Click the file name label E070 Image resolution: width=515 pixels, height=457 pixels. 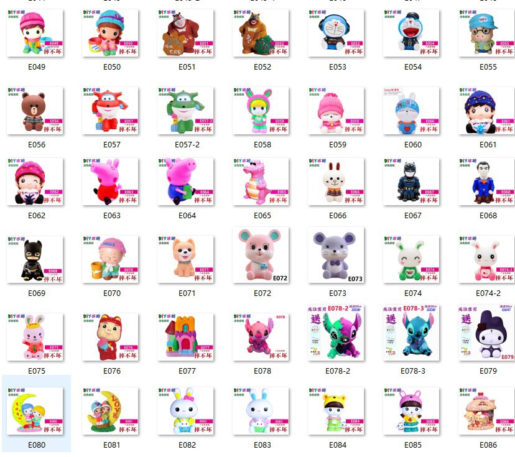(x=112, y=293)
